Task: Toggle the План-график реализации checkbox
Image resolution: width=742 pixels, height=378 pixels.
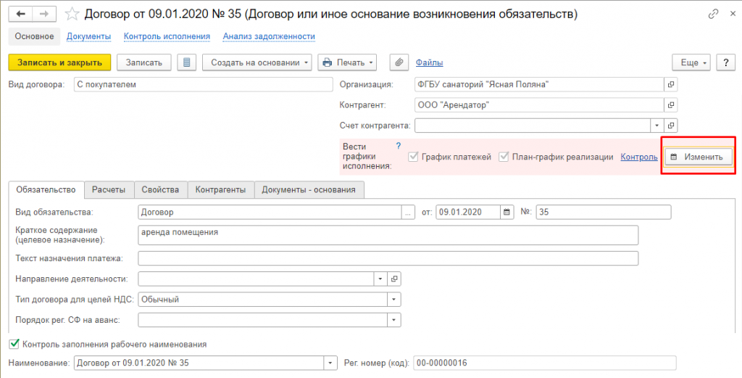Action: click(x=504, y=157)
